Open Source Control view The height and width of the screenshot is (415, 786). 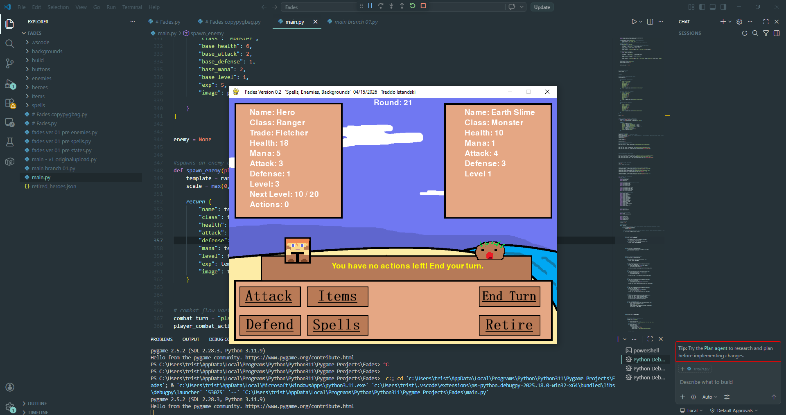tap(10, 63)
